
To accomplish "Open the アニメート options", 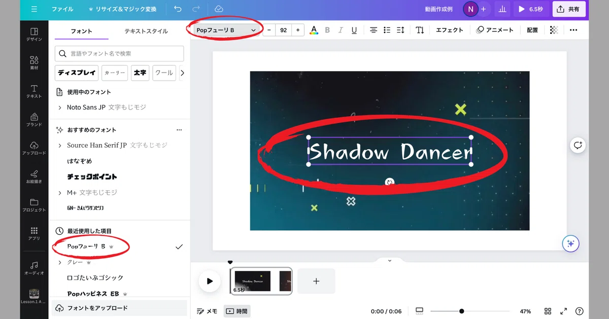I will click(495, 30).
